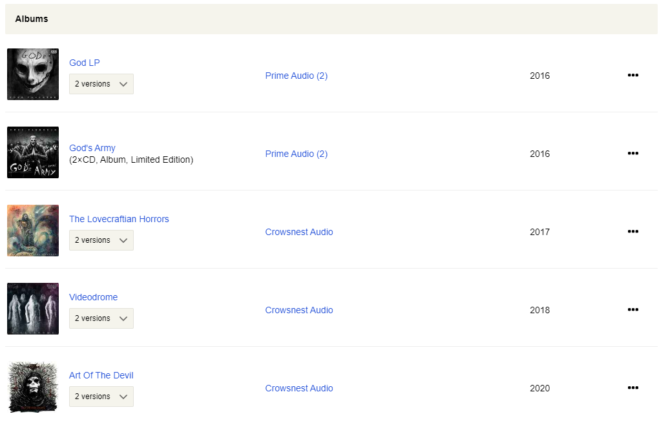Go to The Lovecraftian Horrors album page
This screenshot has height=423, width=659.
[x=119, y=219]
